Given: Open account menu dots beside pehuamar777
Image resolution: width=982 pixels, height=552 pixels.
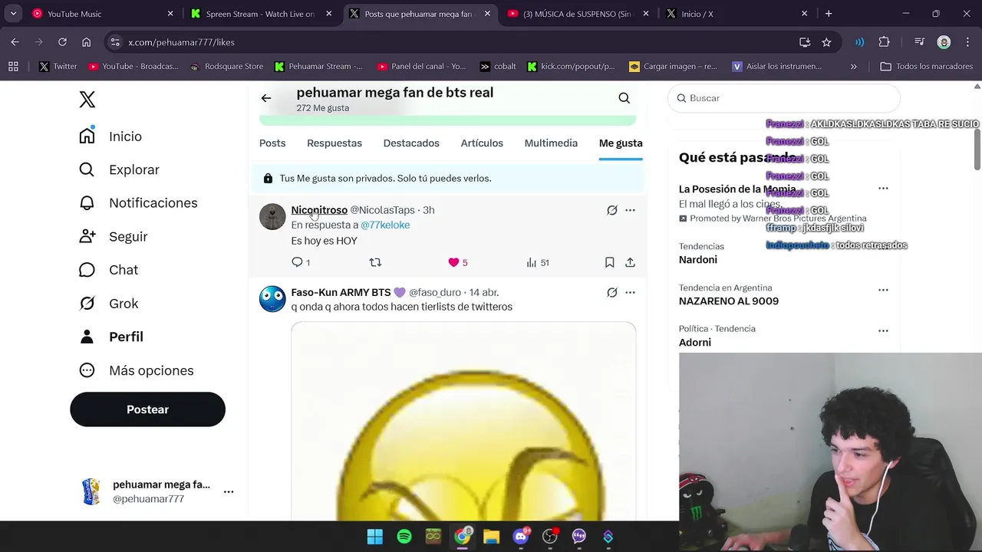Looking at the screenshot, I should pyautogui.click(x=229, y=492).
